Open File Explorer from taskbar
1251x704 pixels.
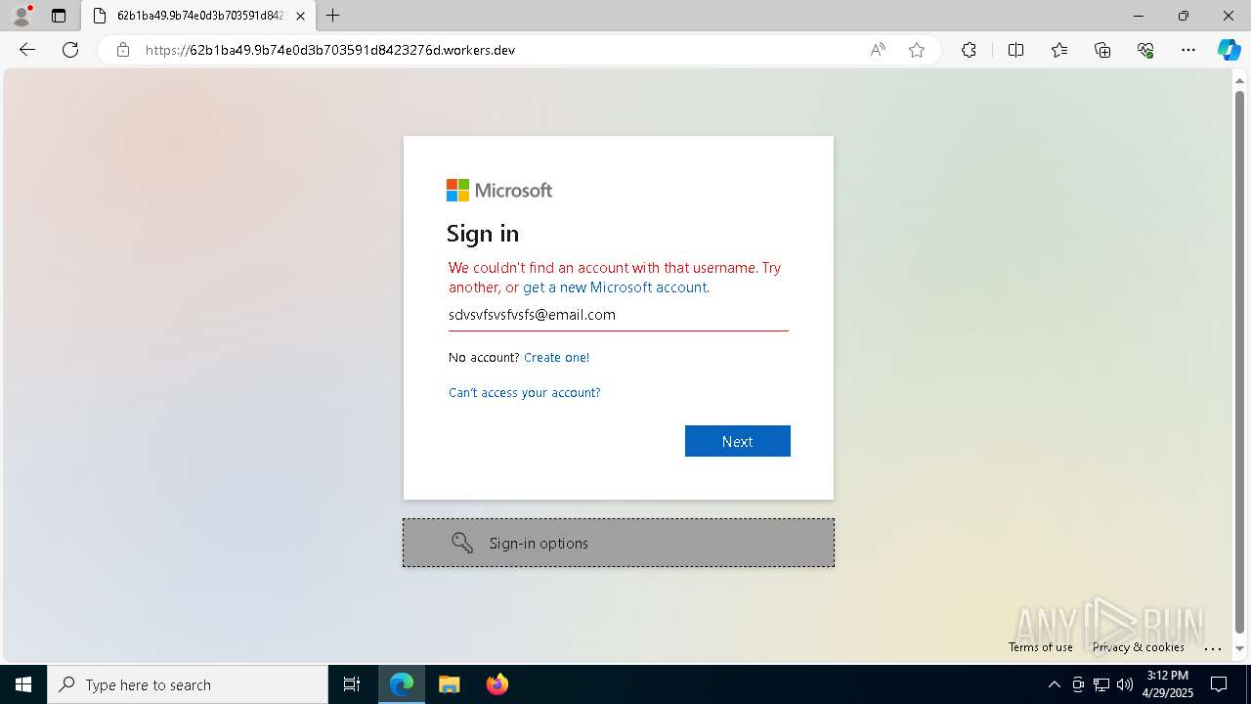[x=449, y=684]
